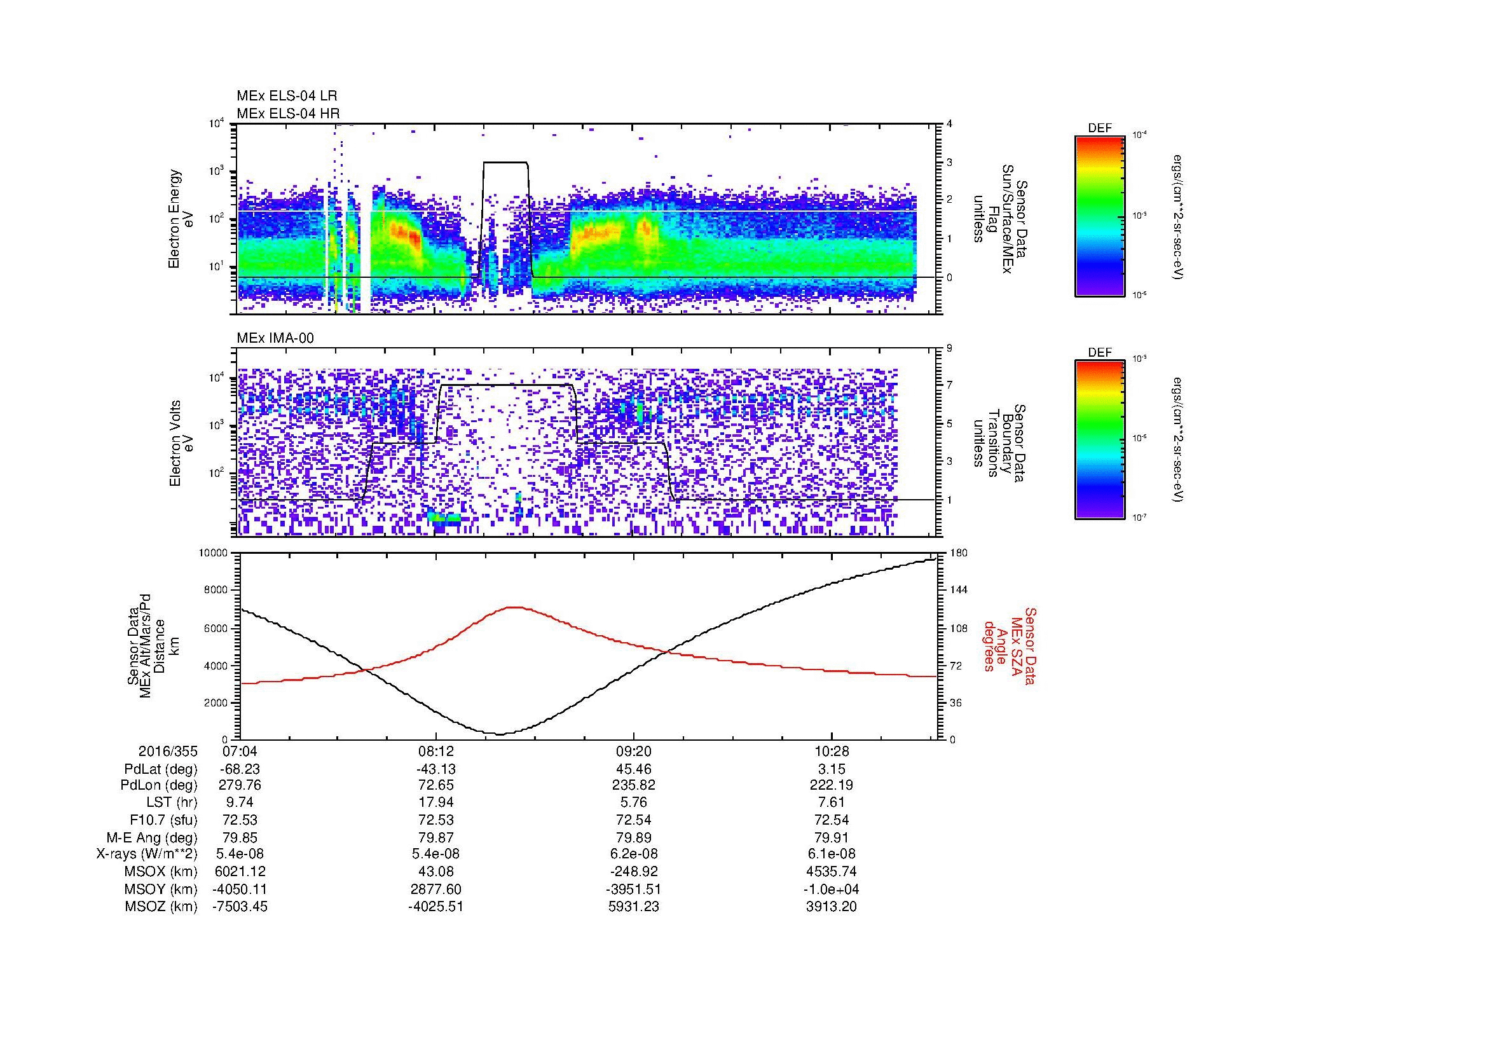Click the 'MEx IMA-00' panel title
1487x1051 pixels.
point(275,338)
